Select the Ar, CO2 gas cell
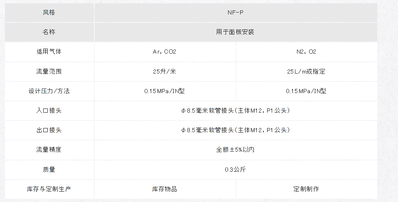Image resolution: width=398 pixels, height=202 pixels. (x=165, y=52)
